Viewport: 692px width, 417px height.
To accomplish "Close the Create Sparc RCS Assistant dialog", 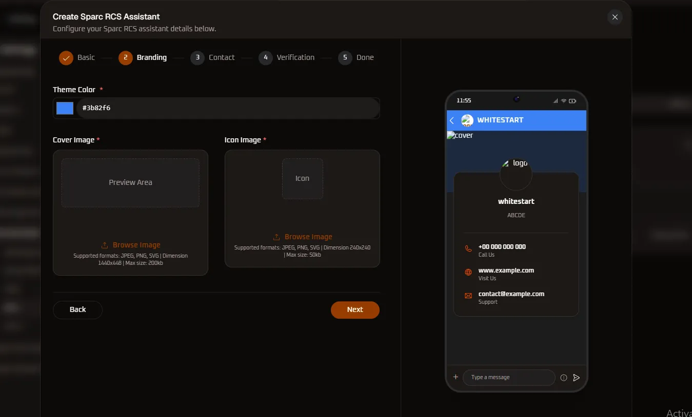I will 615,17.
